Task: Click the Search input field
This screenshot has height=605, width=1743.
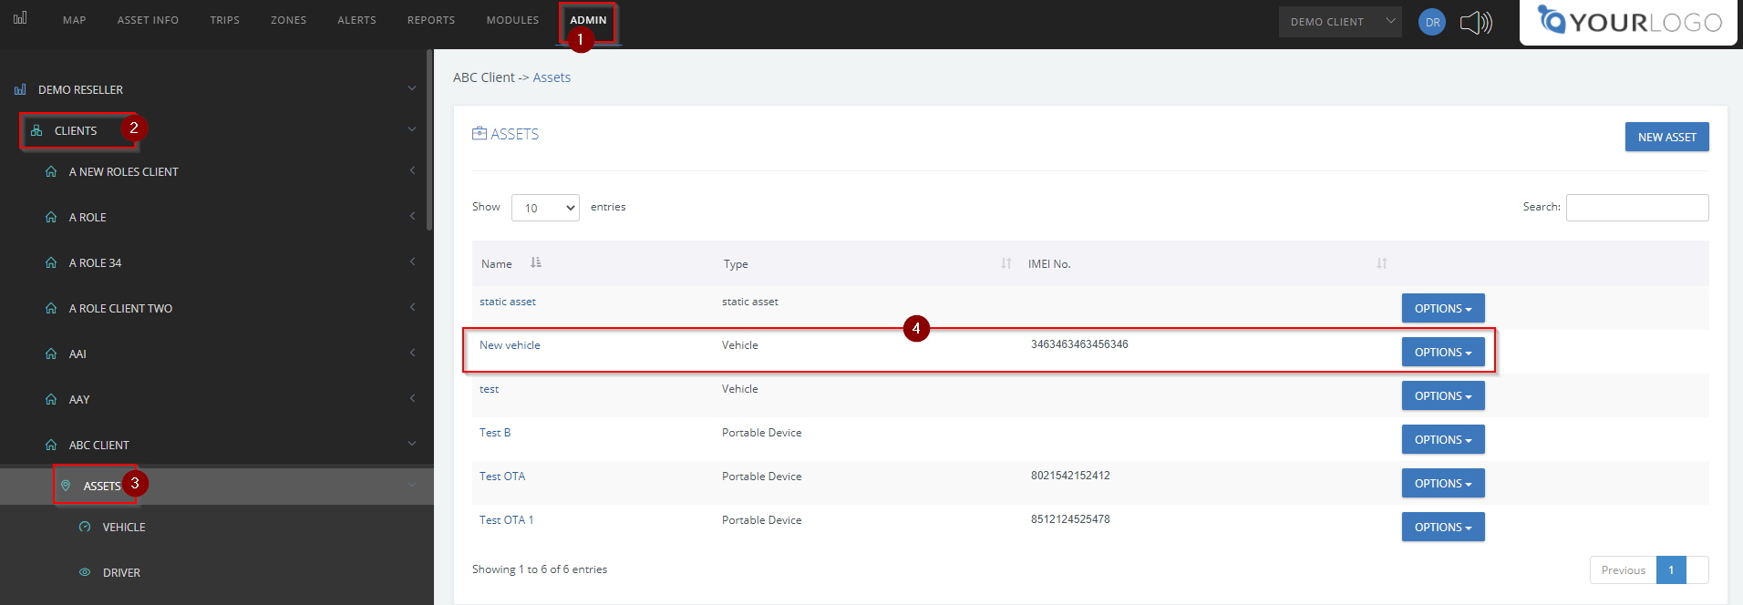Action: [x=1637, y=208]
